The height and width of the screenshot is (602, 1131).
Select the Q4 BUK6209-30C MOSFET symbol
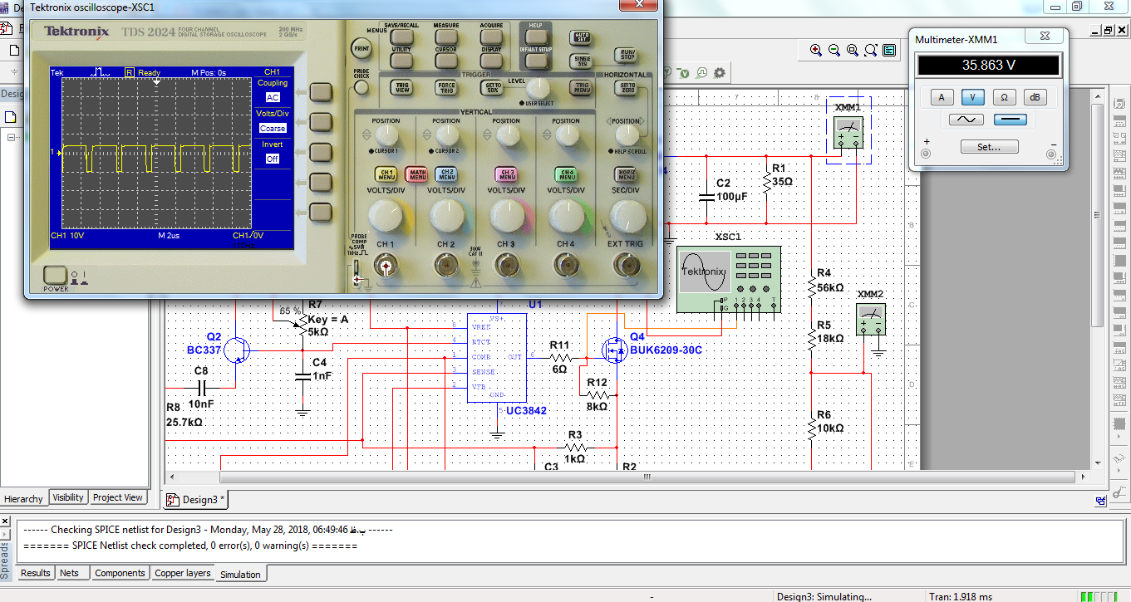click(x=616, y=351)
